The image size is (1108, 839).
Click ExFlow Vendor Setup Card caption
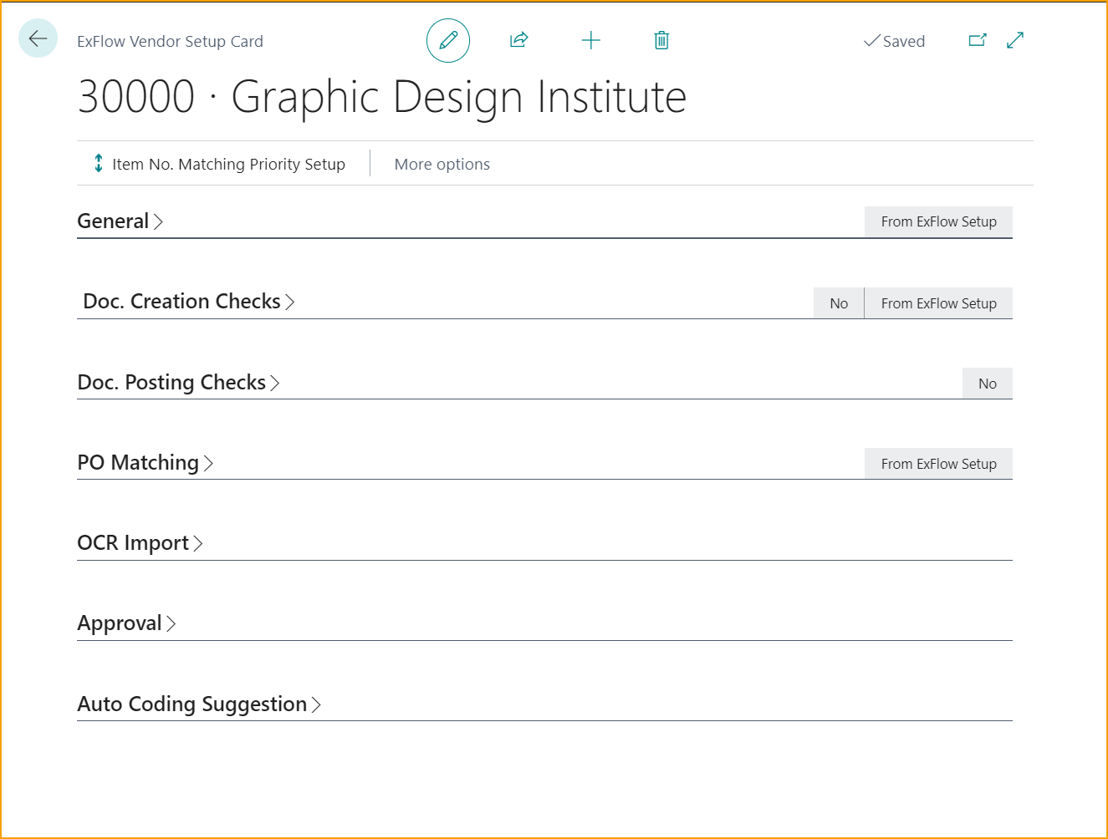(170, 41)
